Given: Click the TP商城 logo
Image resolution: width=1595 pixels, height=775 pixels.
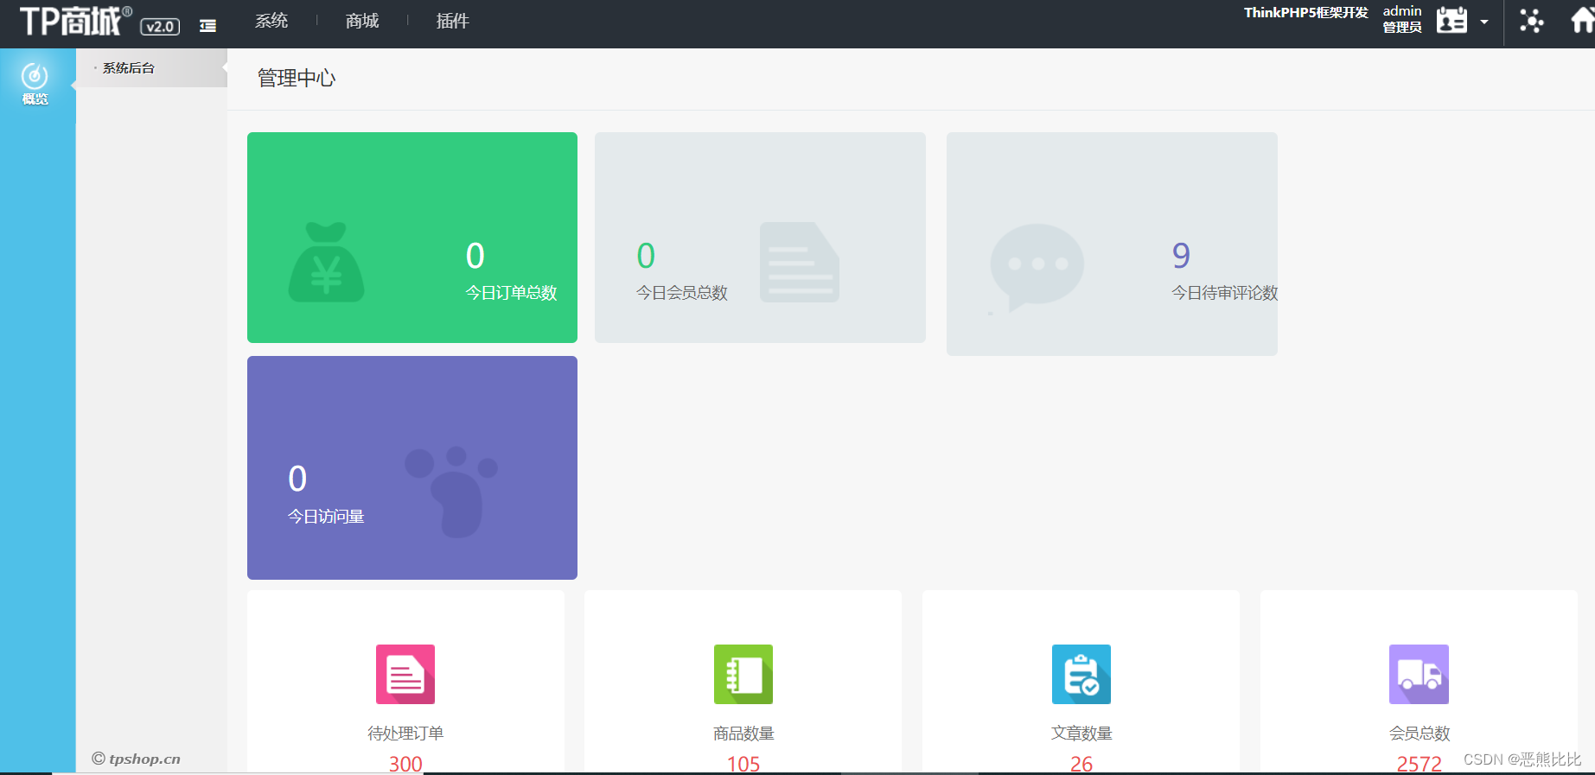Looking at the screenshot, I should pyautogui.click(x=75, y=21).
